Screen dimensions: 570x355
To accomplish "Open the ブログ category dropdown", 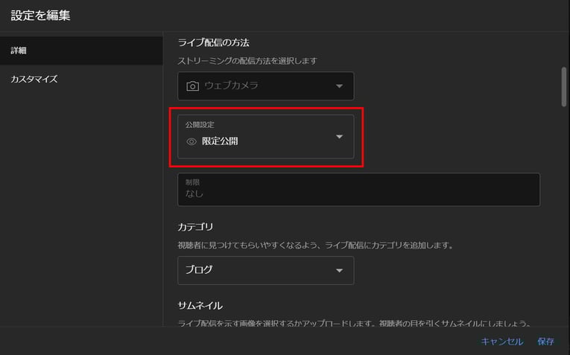I will tap(265, 270).
